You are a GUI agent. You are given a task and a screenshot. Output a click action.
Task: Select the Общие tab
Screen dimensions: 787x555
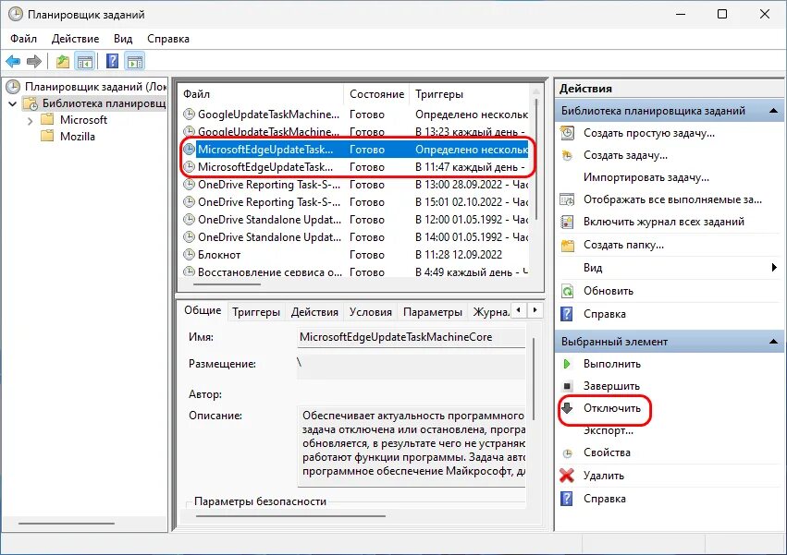pyautogui.click(x=203, y=310)
